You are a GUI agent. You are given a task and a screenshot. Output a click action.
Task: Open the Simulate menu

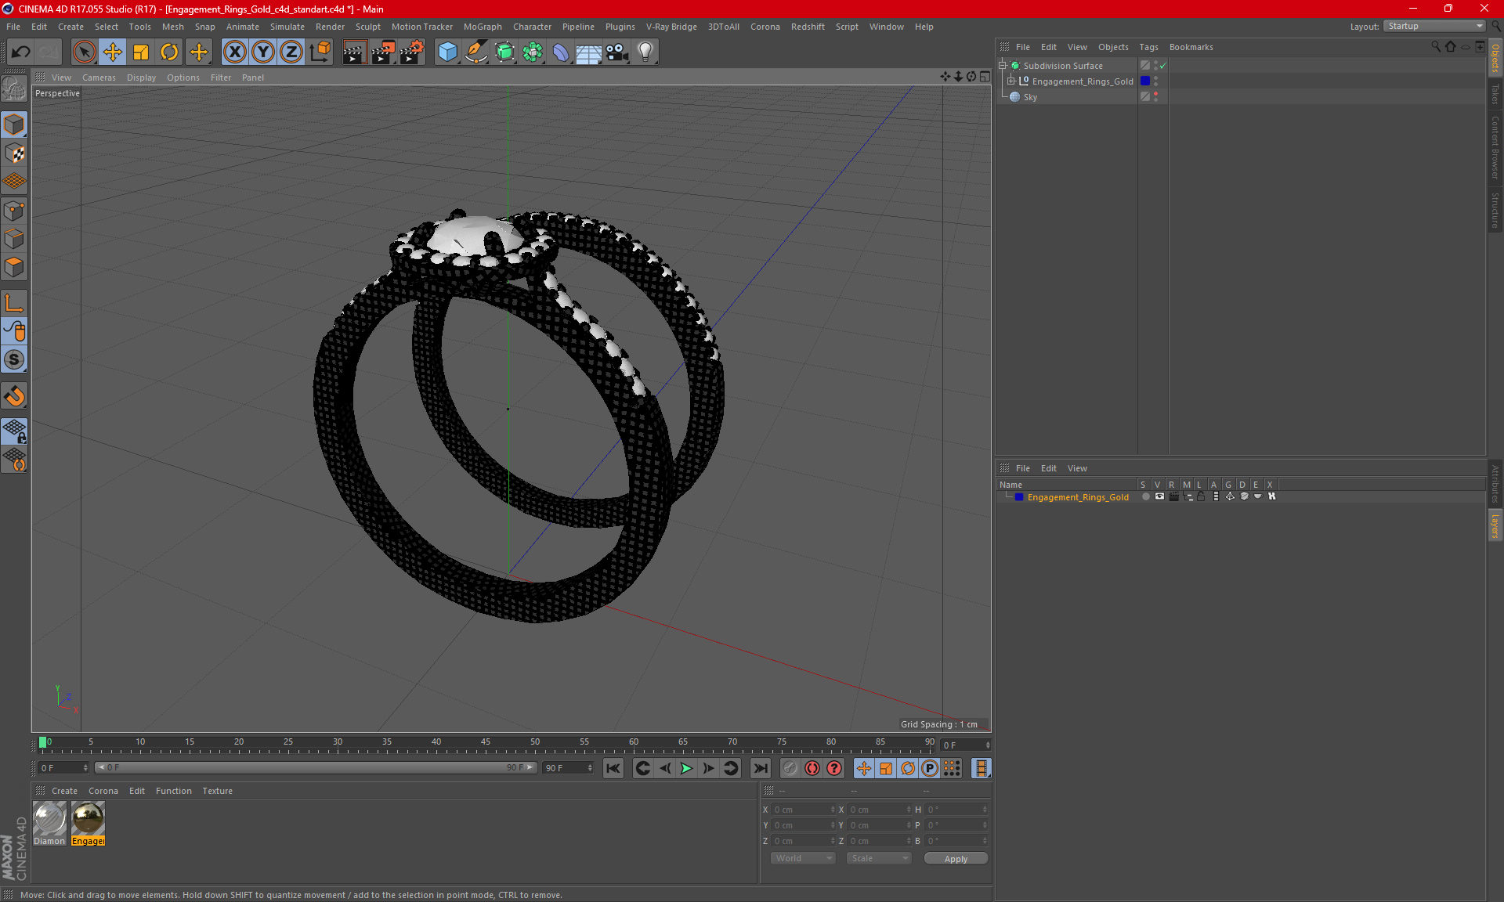point(287,27)
